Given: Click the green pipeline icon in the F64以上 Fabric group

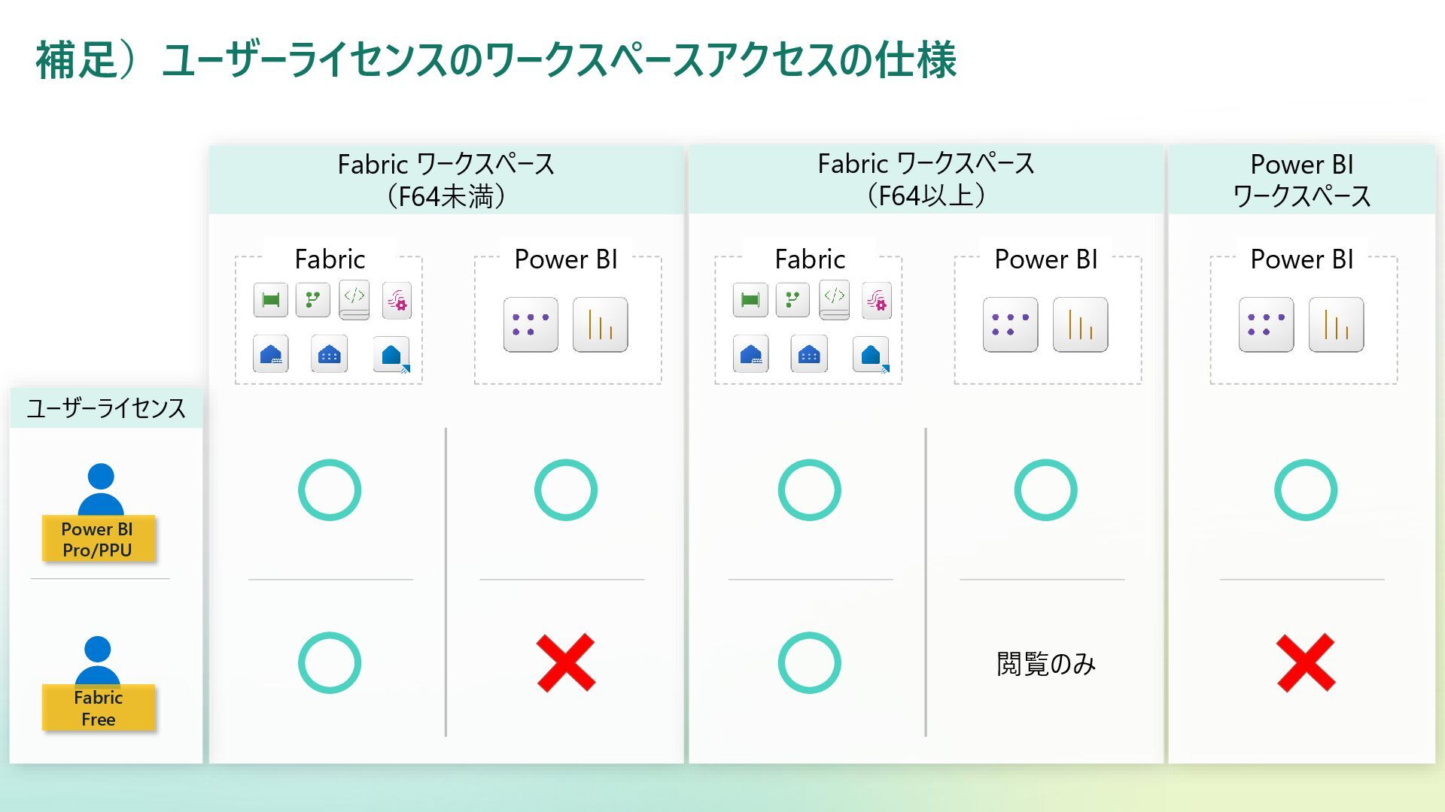Looking at the screenshot, I should point(750,301).
